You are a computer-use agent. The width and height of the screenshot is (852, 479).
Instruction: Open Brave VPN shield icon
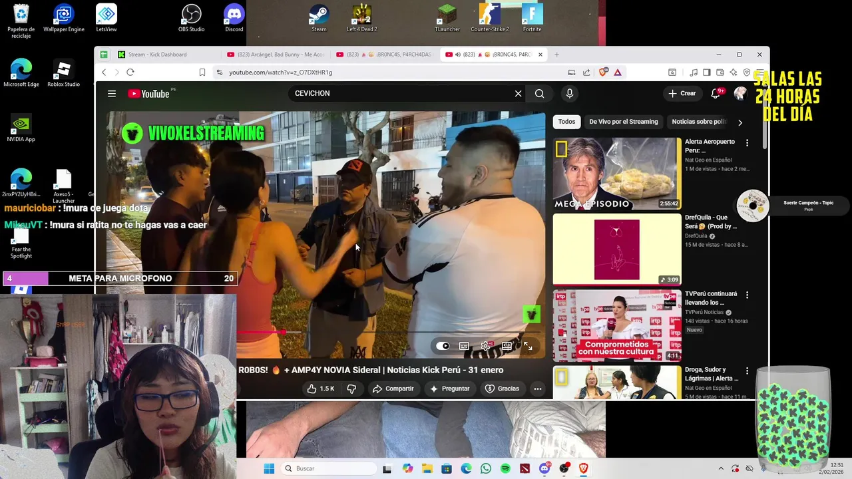point(747,72)
